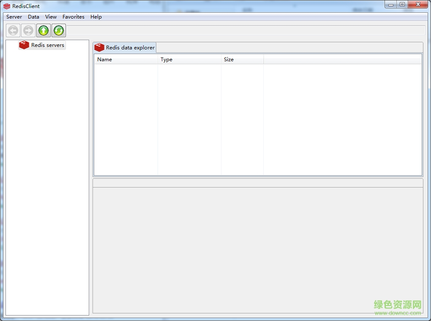Open the Help menu
This screenshot has width=431, height=321.
[x=96, y=17]
